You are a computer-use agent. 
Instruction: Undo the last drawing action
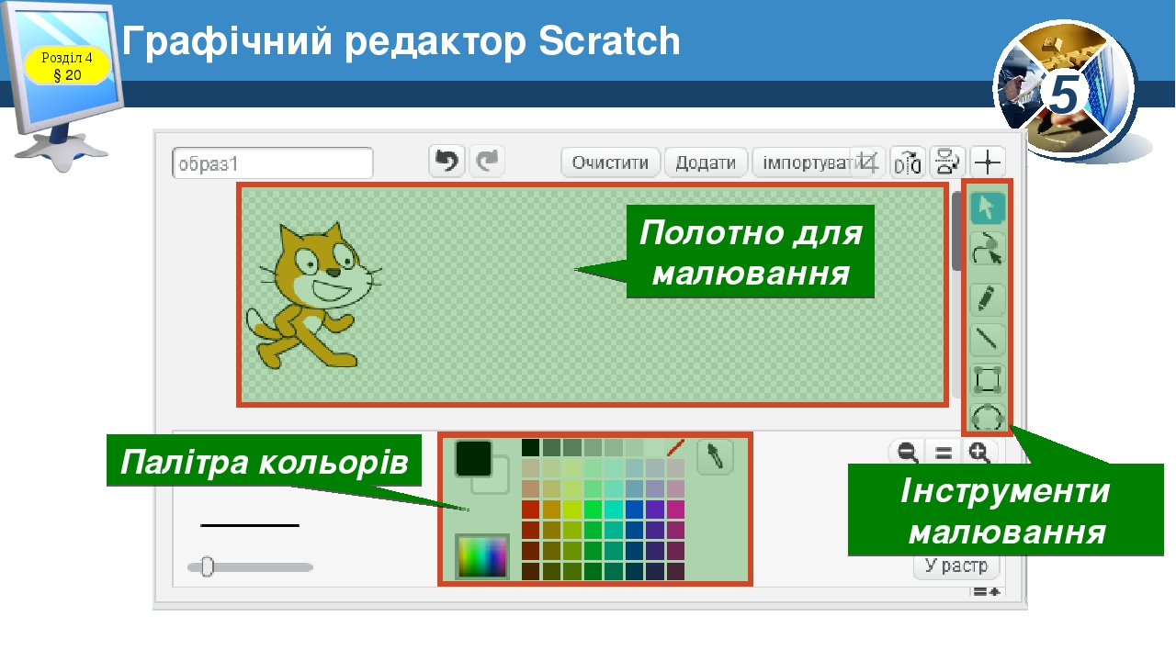click(x=447, y=162)
